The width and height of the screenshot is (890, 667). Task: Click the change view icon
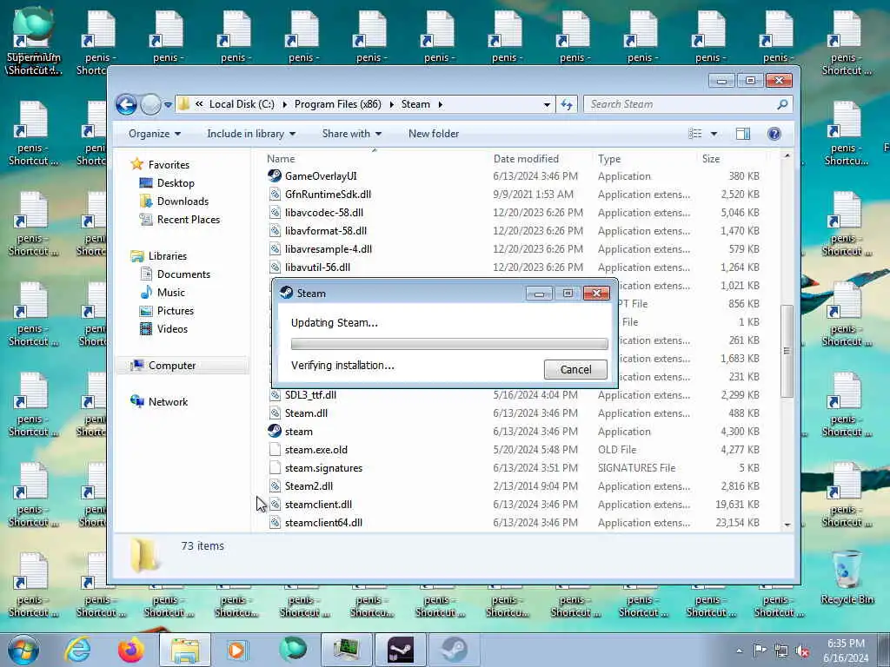[695, 134]
